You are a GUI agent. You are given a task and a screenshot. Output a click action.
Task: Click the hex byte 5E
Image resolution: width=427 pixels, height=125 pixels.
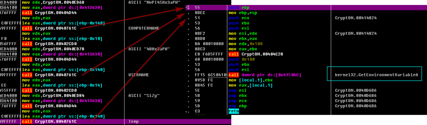197,90
